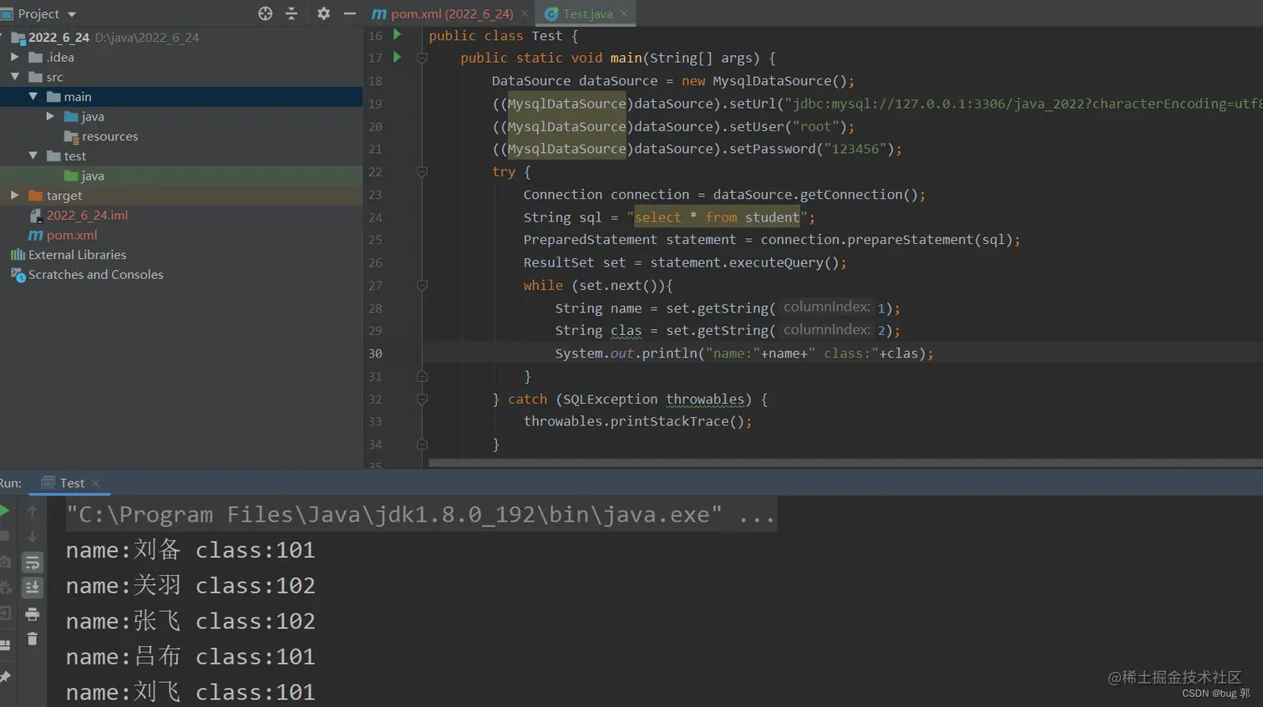Run the main method via the gutter arrow
The width and height of the screenshot is (1263, 707).
(397, 58)
